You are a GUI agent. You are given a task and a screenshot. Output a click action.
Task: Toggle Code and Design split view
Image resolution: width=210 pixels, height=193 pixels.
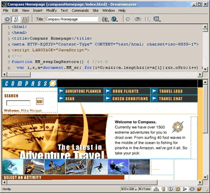tap(16, 19)
